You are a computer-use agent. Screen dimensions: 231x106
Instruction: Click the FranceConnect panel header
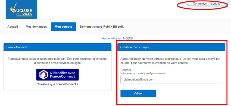(x=57, y=47)
